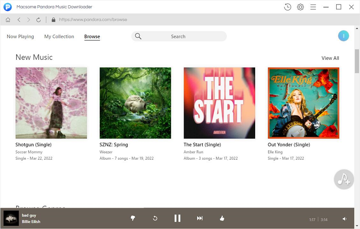360x229 pixels.
Task: Select the Browse tab
Action: [x=92, y=36]
